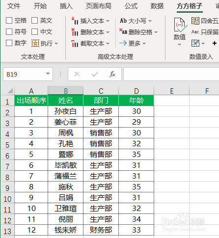
Task: Check the 中文 checkbox
Action: (34, 32)
